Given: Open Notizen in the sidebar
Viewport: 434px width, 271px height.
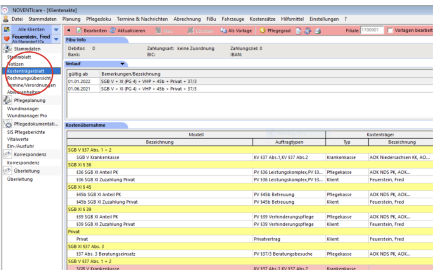Looking at the screenshot, I should [x=16, y=64].
